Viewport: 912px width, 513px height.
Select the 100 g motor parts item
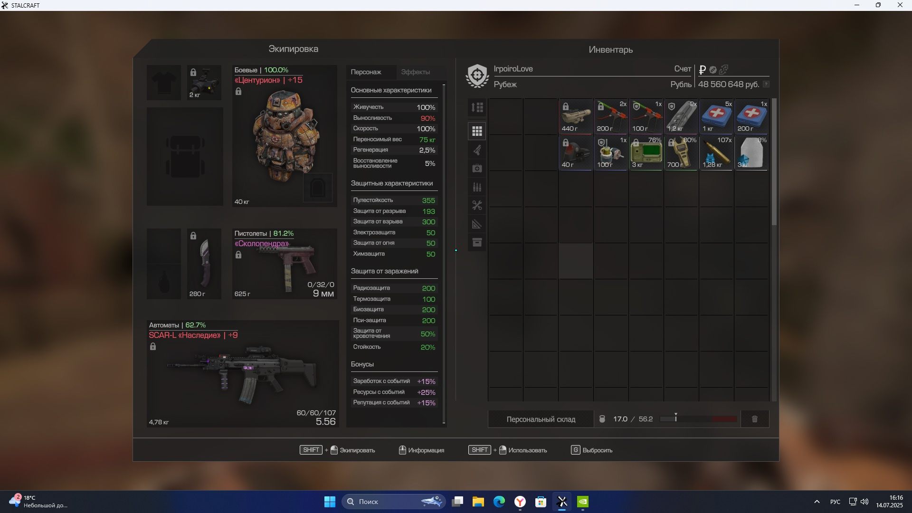pyautogui.click(x=611, y=152)
